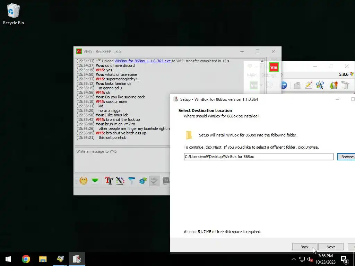Click the gray house icon in BeeBEEP toolbar
Image resolution: width=355 pixels, height=266 pixels.
pos(297,85)
